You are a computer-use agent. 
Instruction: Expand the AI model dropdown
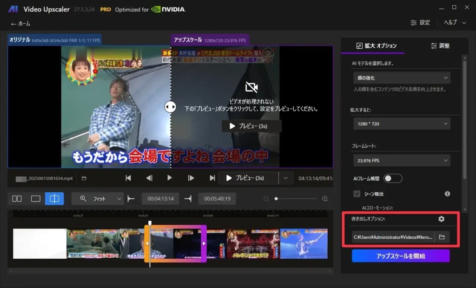[401, 78]
